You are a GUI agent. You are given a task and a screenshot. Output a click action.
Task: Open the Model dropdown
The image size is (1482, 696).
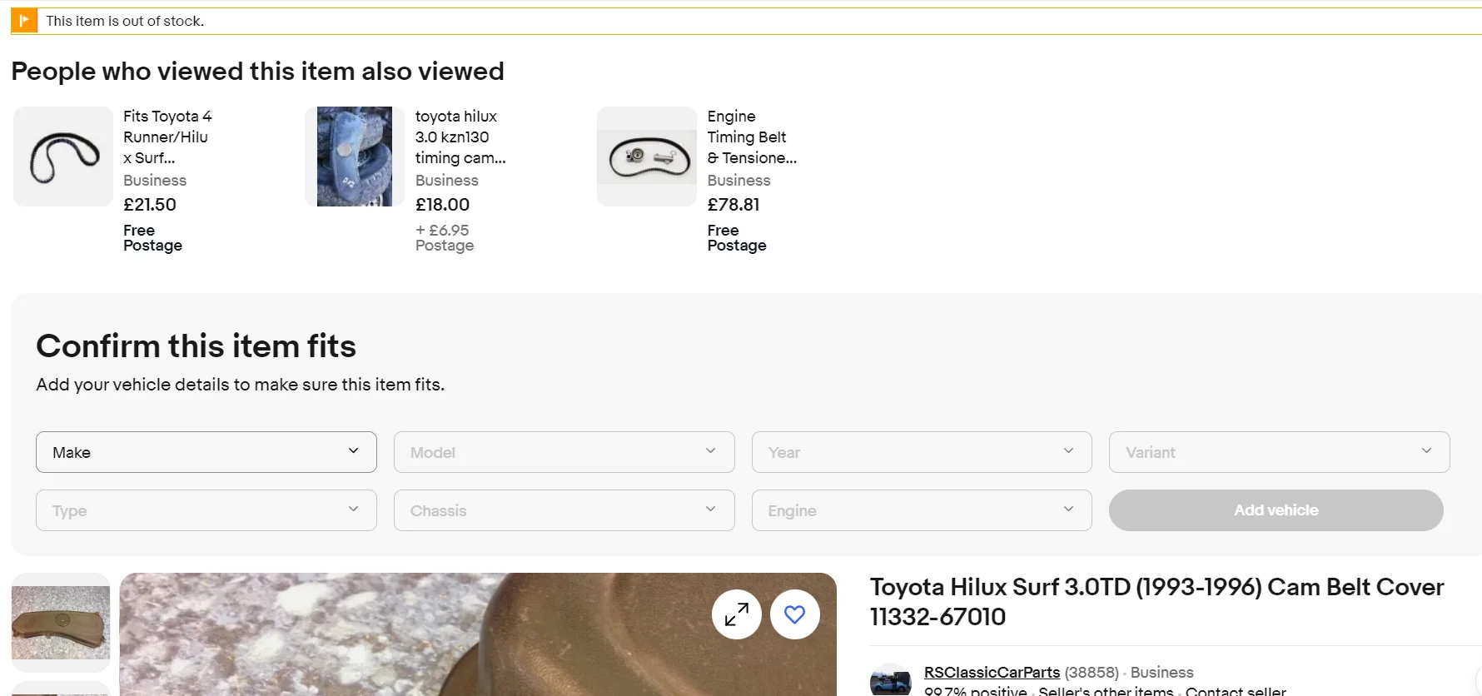tap(564, 452)
